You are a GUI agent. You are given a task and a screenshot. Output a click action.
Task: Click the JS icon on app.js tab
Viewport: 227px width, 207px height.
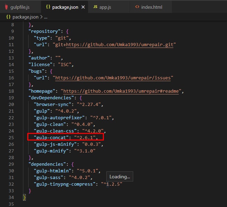coord(95,7)
